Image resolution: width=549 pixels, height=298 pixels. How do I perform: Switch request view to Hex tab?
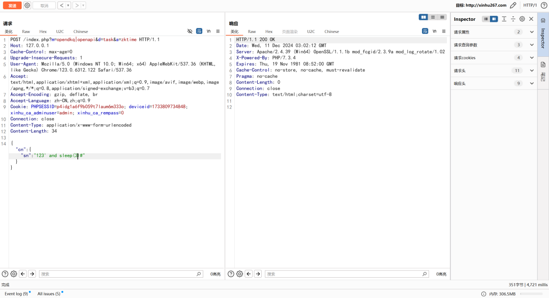[43, 31]
